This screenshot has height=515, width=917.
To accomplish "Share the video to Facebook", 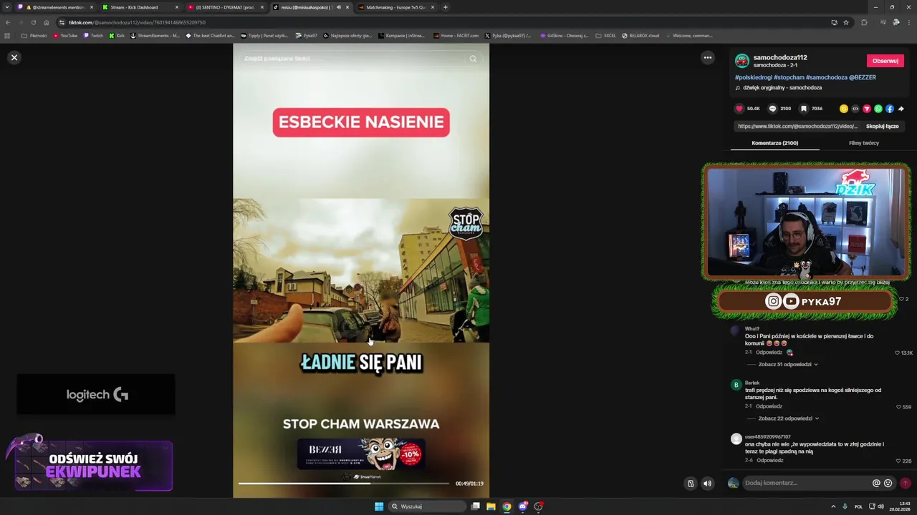I will (x=890, y=109).
